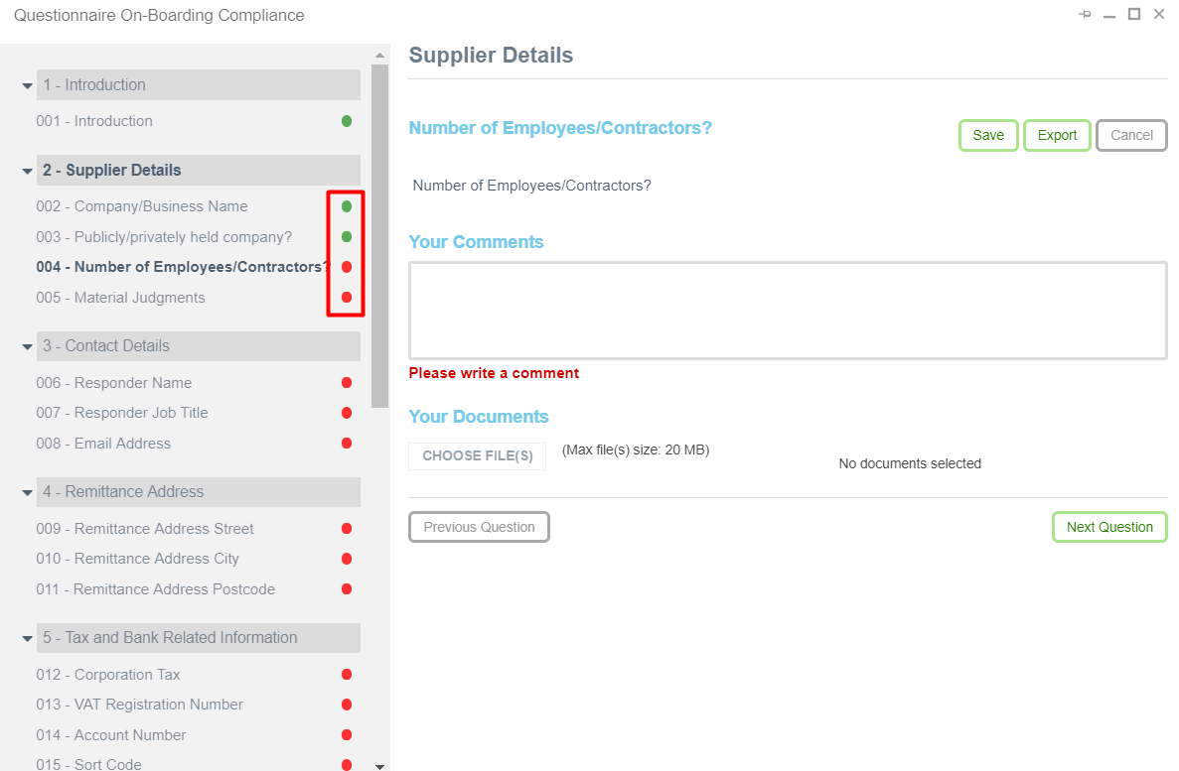The image size is (1179, 771).
Task: Click green status dot beside Company/Business Name
Action: (x=347, y=206)
